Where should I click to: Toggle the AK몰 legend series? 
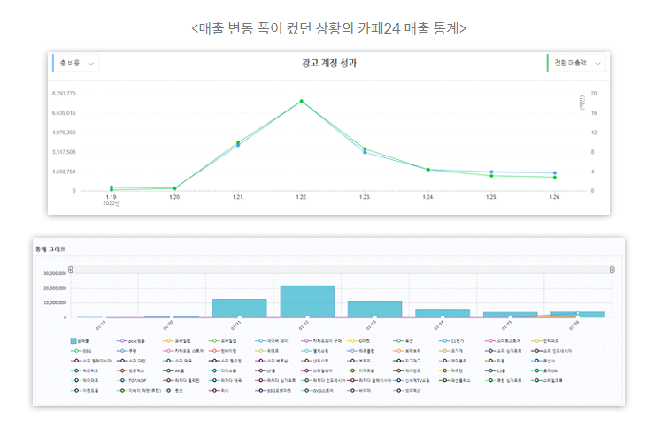coord(173,371)
